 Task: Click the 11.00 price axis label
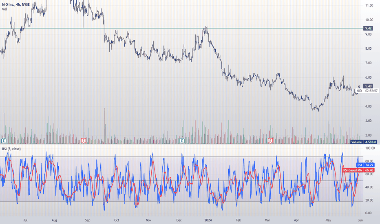pyautogui.click(x=369, y=5)
